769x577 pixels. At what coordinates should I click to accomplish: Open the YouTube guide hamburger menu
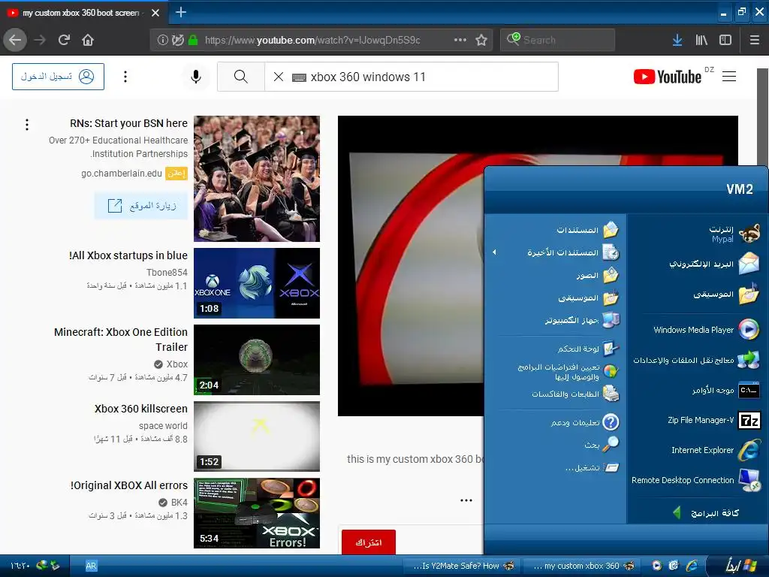pyautogui.click(x=729, y=77)
